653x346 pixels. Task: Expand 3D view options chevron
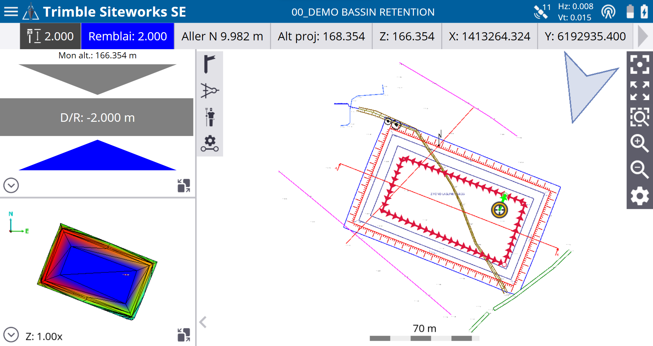[x=11, y=335]
